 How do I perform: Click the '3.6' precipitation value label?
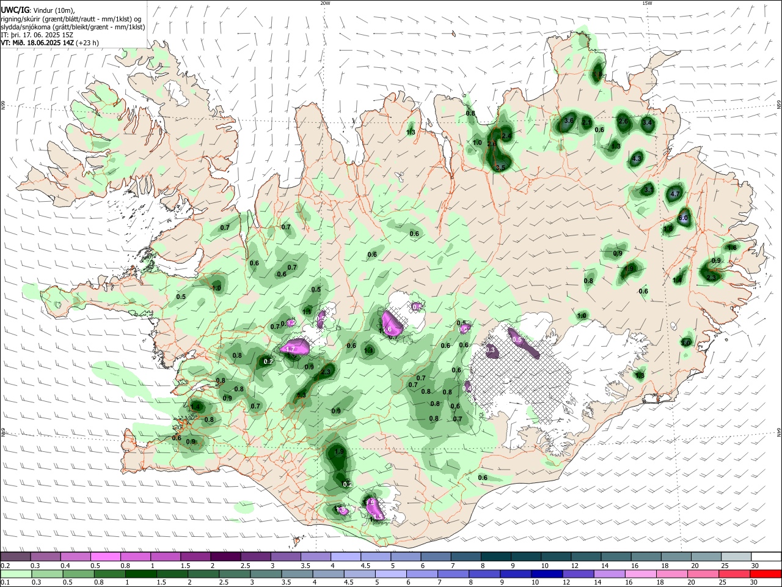click(x=569, y=121)
